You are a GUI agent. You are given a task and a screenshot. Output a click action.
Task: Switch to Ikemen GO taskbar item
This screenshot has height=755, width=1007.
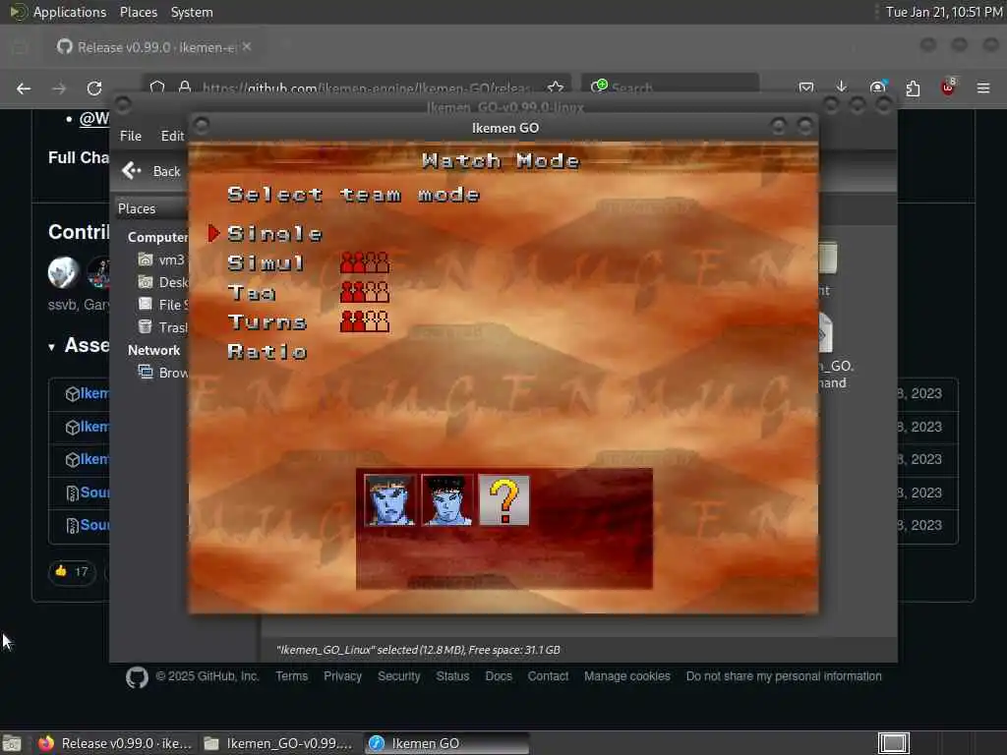click(x=447, y=743)
